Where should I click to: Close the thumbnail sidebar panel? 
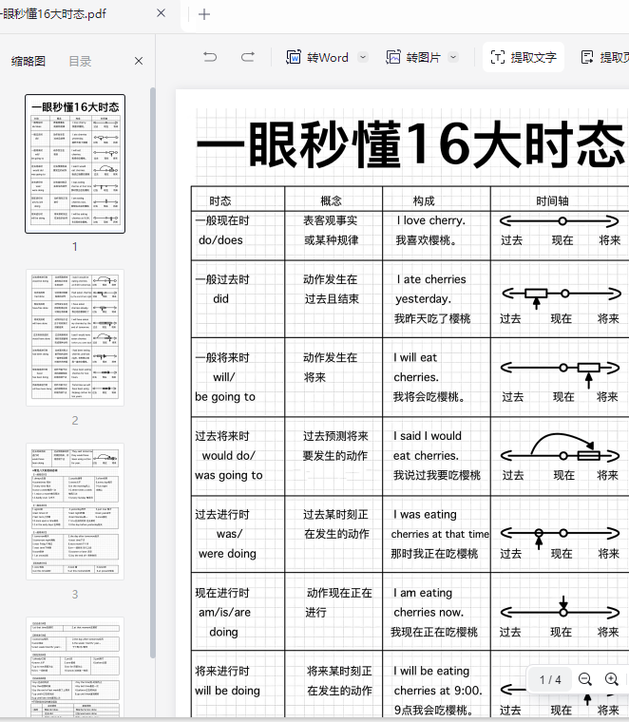pos(139,61)
